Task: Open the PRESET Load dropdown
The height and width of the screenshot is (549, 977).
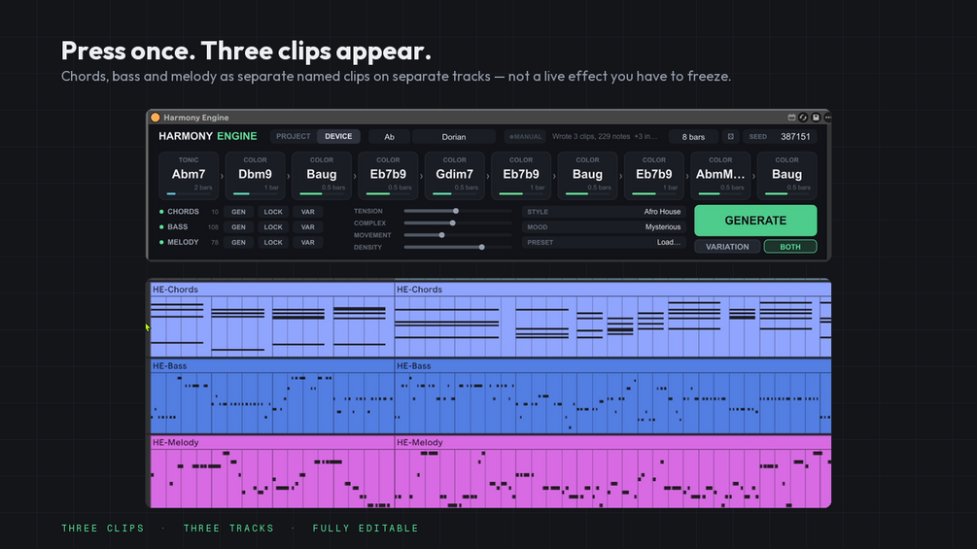Action: click(x=604, y=242)
